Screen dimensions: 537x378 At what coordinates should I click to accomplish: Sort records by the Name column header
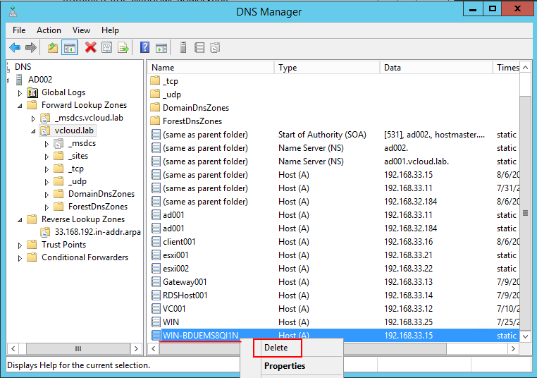click(x=211, y=68)
